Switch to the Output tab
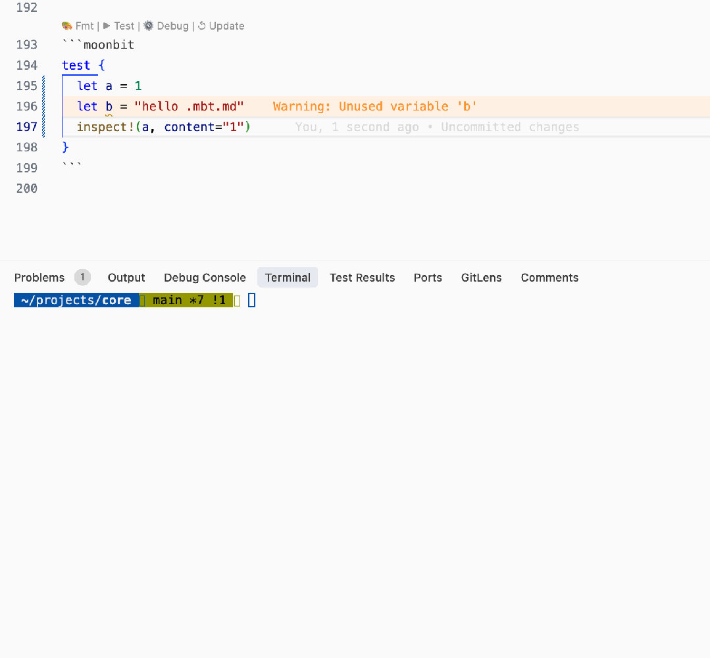The image size is (710, 658). [x=126, y=278]
